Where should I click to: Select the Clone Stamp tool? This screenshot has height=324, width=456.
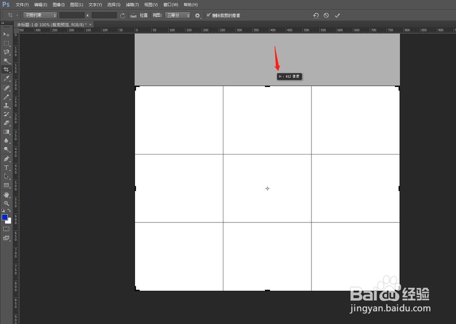coord(6,104)
